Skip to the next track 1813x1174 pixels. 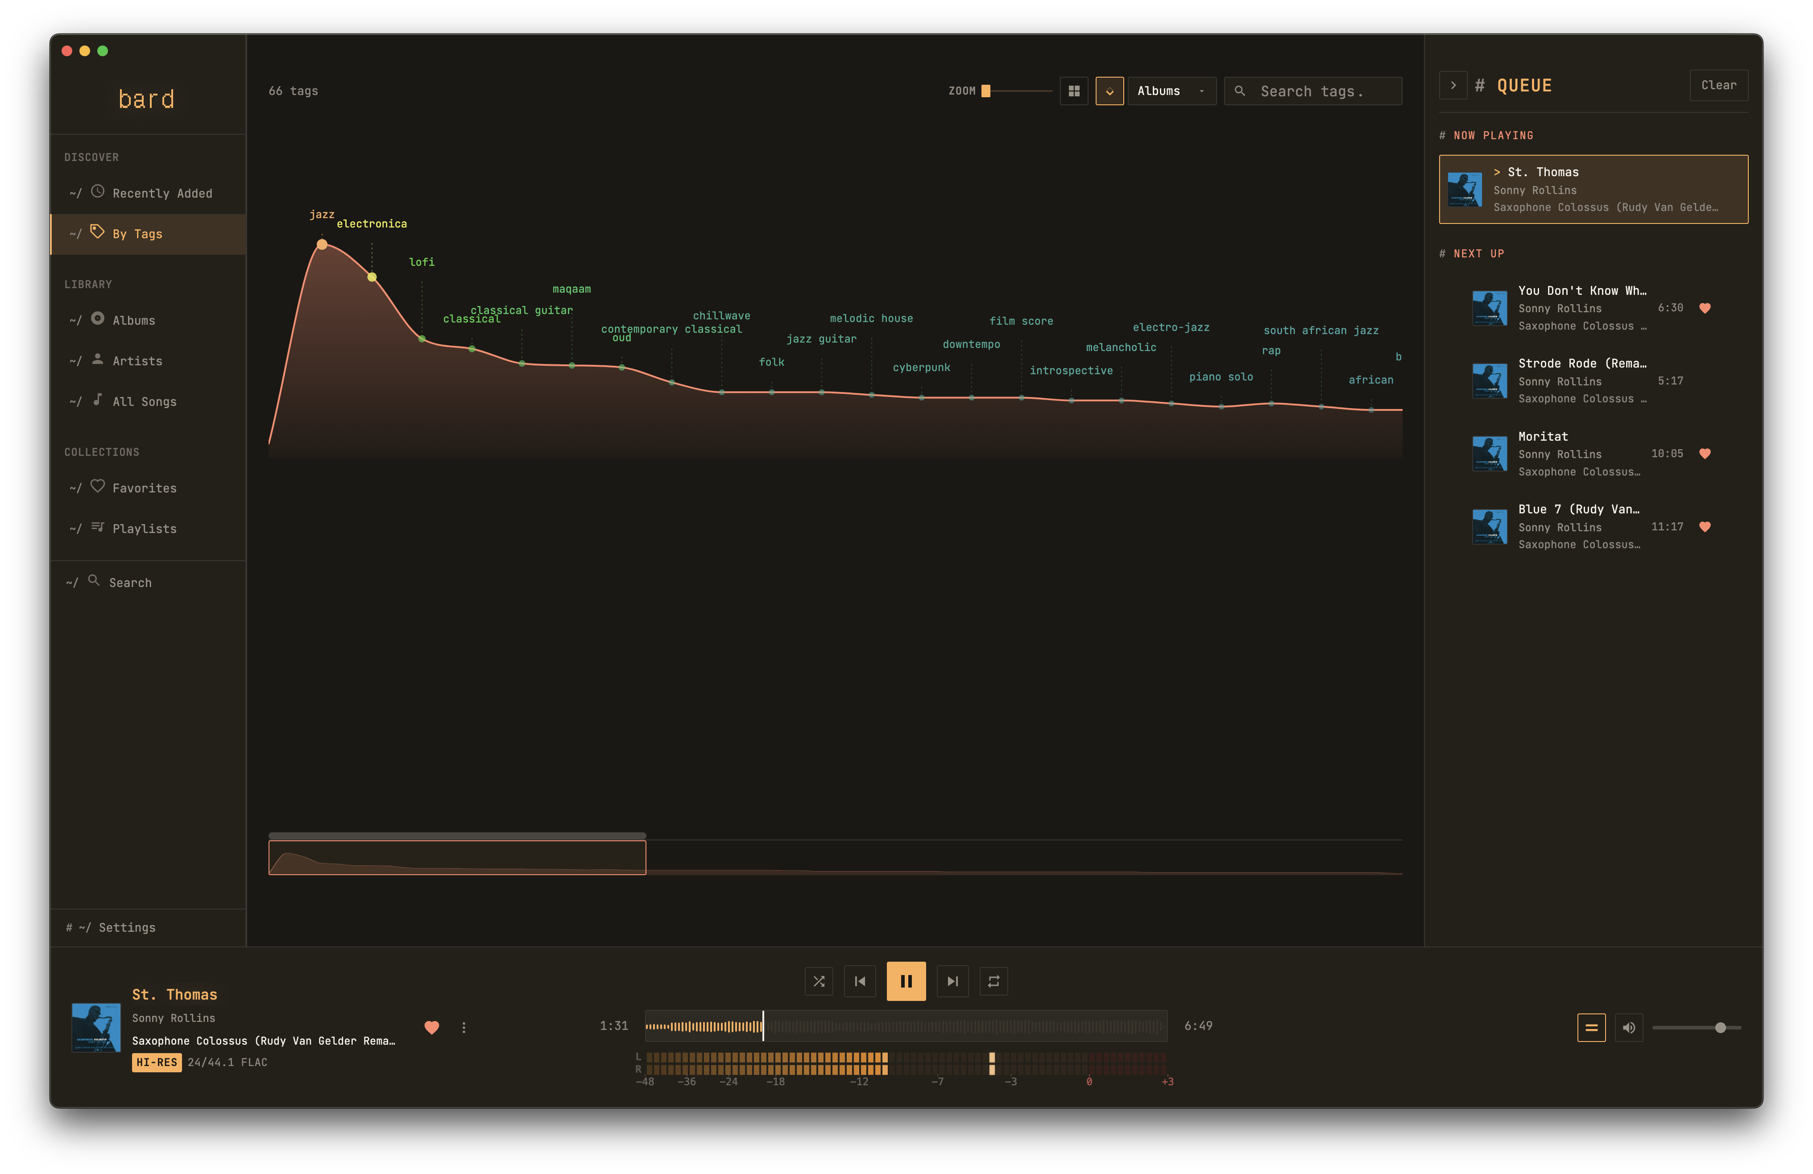pyautogui.click(x=952, y=981)
